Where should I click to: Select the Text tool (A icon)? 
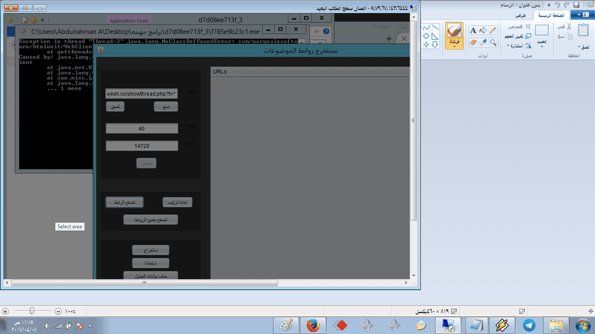click(473, 31)
